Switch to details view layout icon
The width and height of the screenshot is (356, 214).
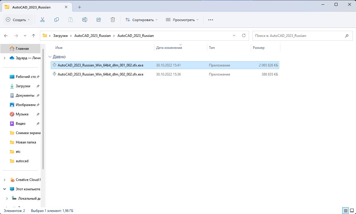[x=345, y=210]
